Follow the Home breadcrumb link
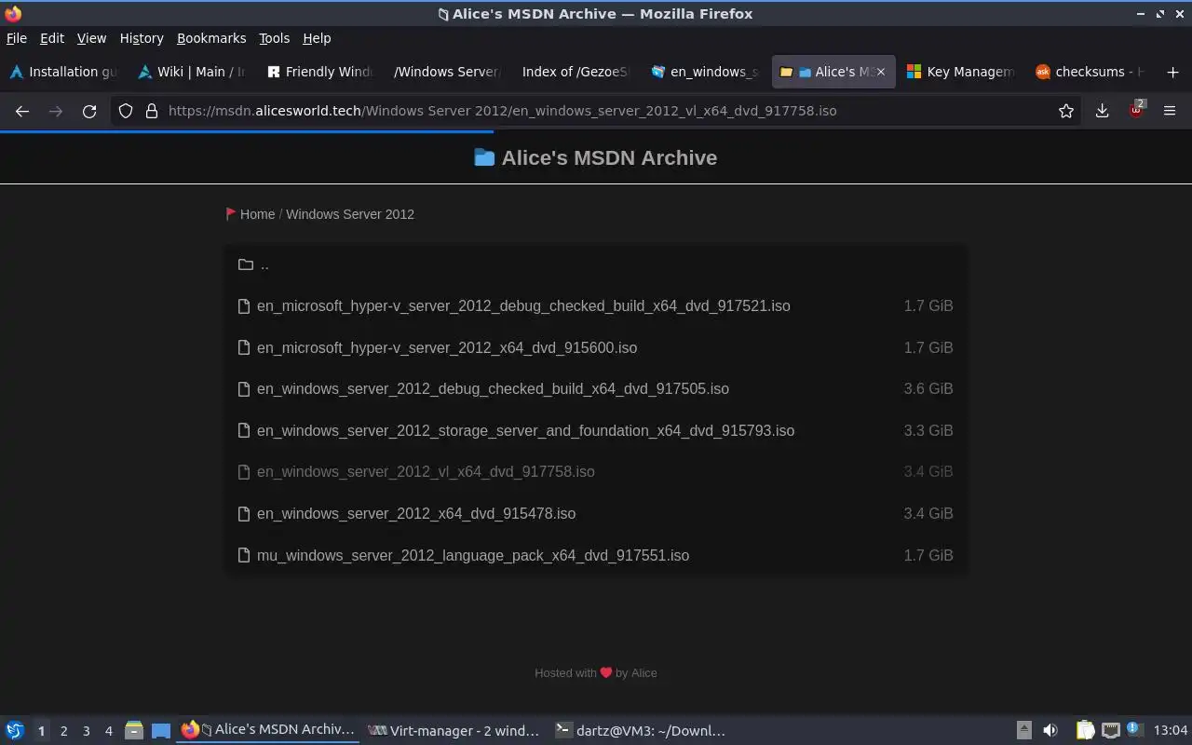Image resolution: width=1192 pixels, height=745 pixels. tap(257, 214)
